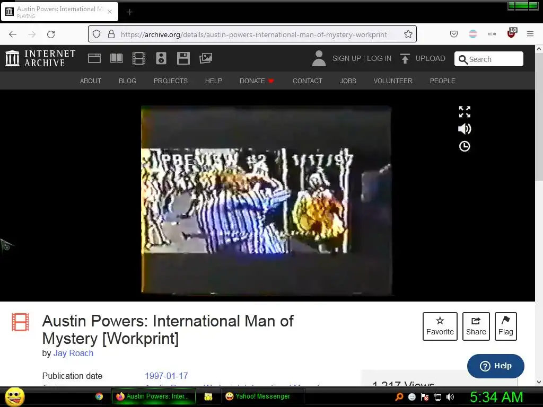Click the 1997-01-17 publication date link
The image size is (543, 407).
point(166,376)
